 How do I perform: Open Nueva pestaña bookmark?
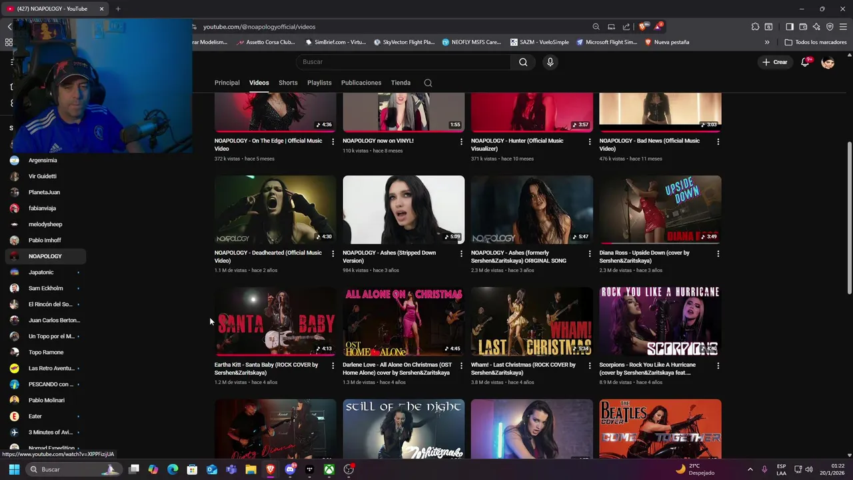[x=666, y=42]
